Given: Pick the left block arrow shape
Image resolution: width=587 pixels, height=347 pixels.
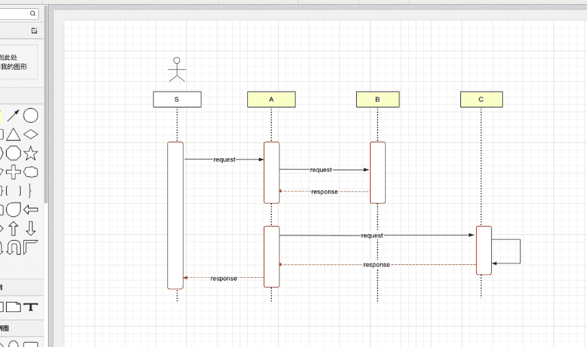Looking at the screenshot, I should tap(31, 209).
